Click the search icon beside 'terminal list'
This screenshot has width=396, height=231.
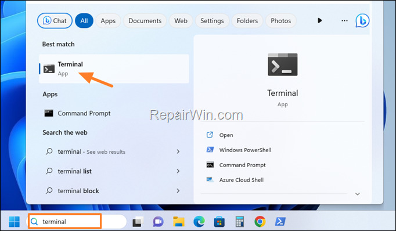(x=49, y=171)
